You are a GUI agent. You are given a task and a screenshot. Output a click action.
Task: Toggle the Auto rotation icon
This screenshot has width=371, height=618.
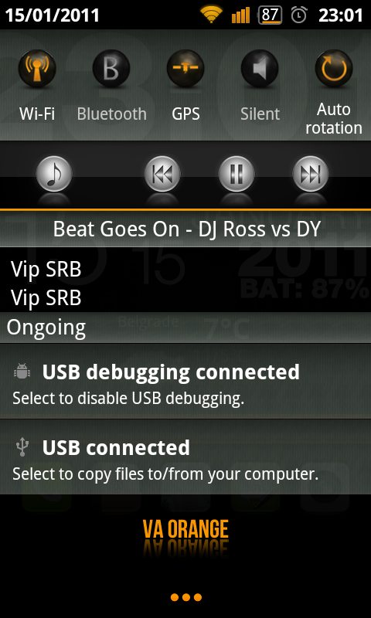tap(334, 69)
